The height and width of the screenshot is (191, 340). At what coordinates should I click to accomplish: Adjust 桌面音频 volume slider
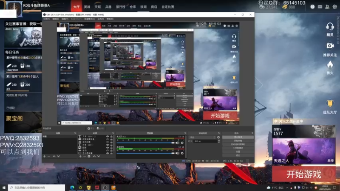tap(145, 153)
